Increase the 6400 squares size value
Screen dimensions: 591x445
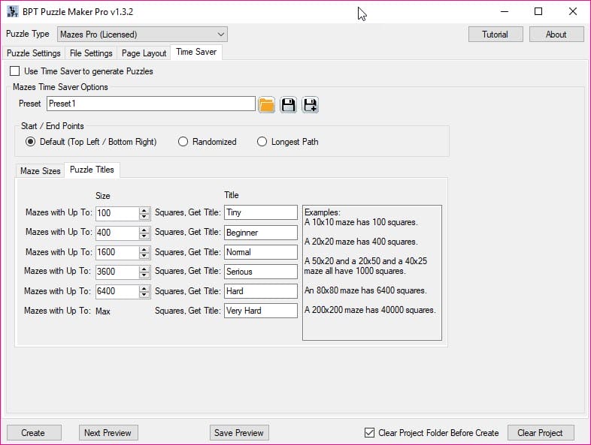144,288
